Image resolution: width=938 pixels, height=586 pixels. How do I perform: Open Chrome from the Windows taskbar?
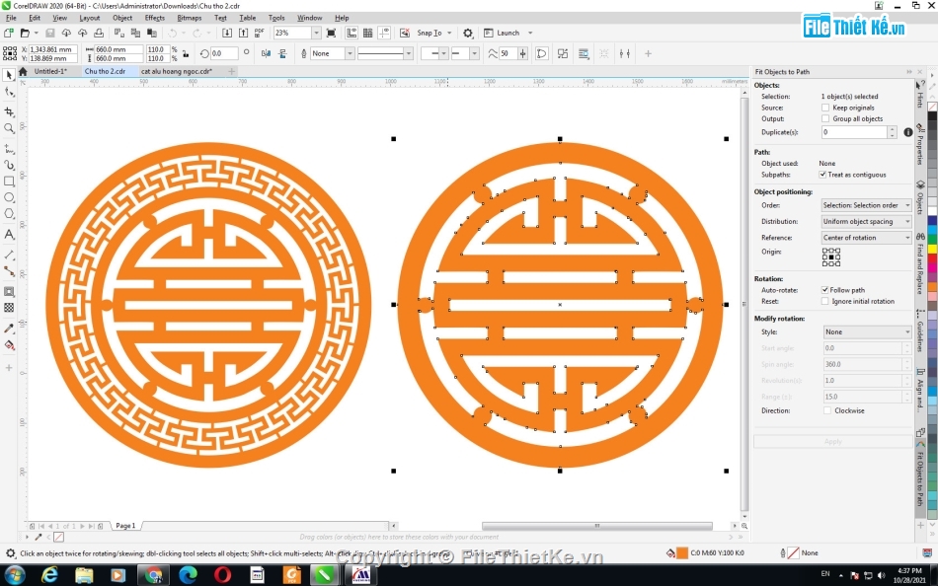pos(154,575)
